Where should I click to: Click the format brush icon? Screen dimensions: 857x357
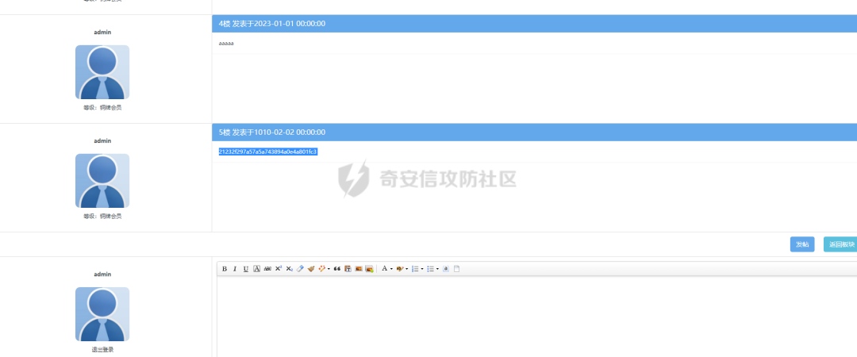pyautogui.click(x=311, y=269)
